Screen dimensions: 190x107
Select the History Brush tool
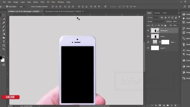pyautogui.click(x=4, y=30)
